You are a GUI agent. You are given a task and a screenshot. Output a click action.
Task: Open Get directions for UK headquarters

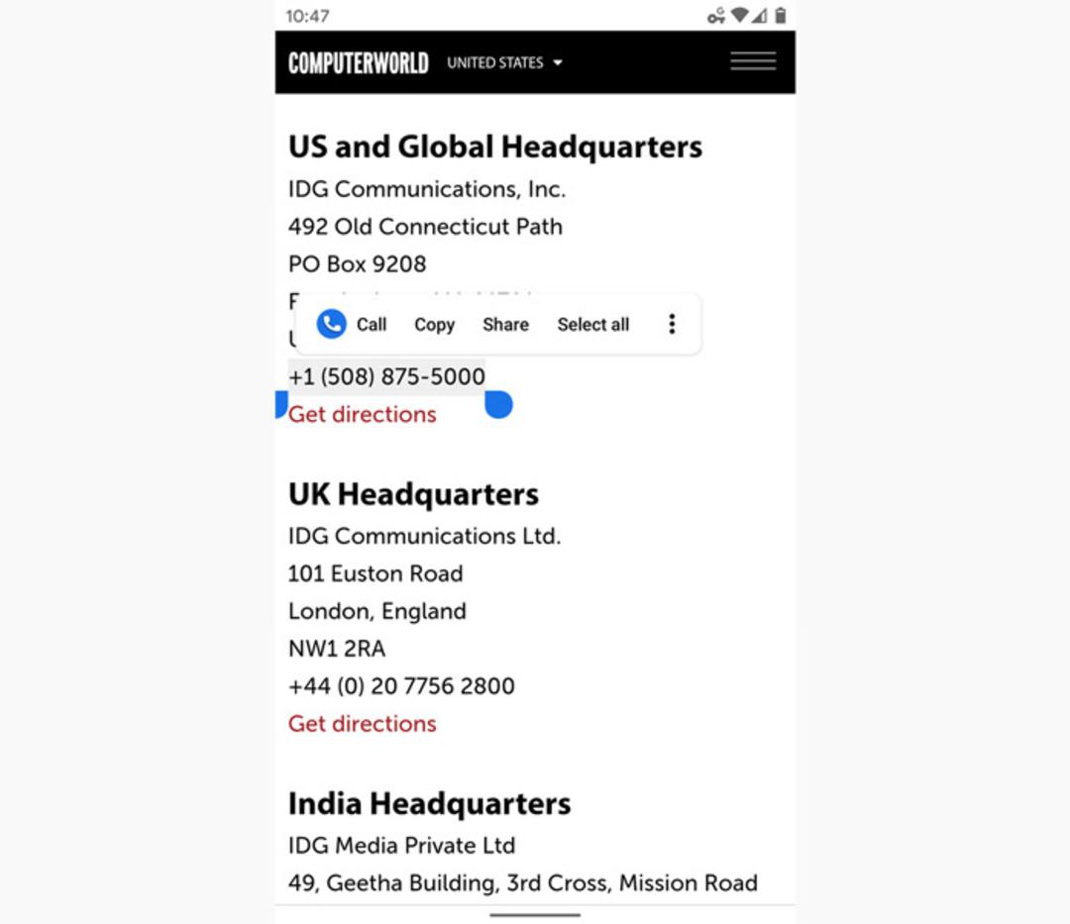363,724
